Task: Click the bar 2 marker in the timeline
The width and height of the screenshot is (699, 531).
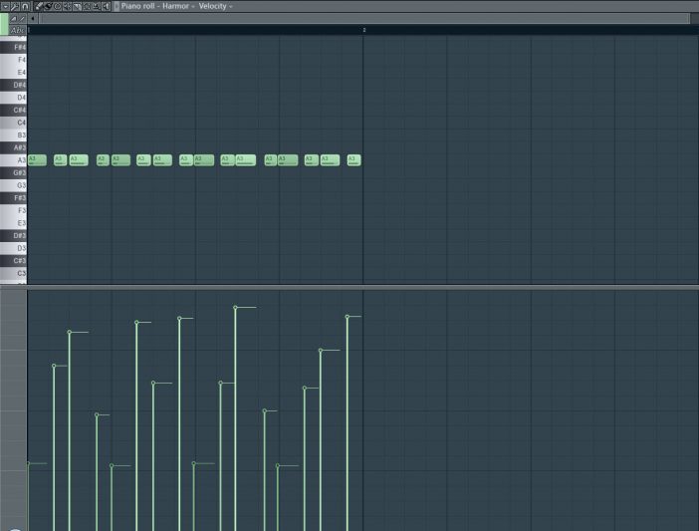Action: click(364, 30)
